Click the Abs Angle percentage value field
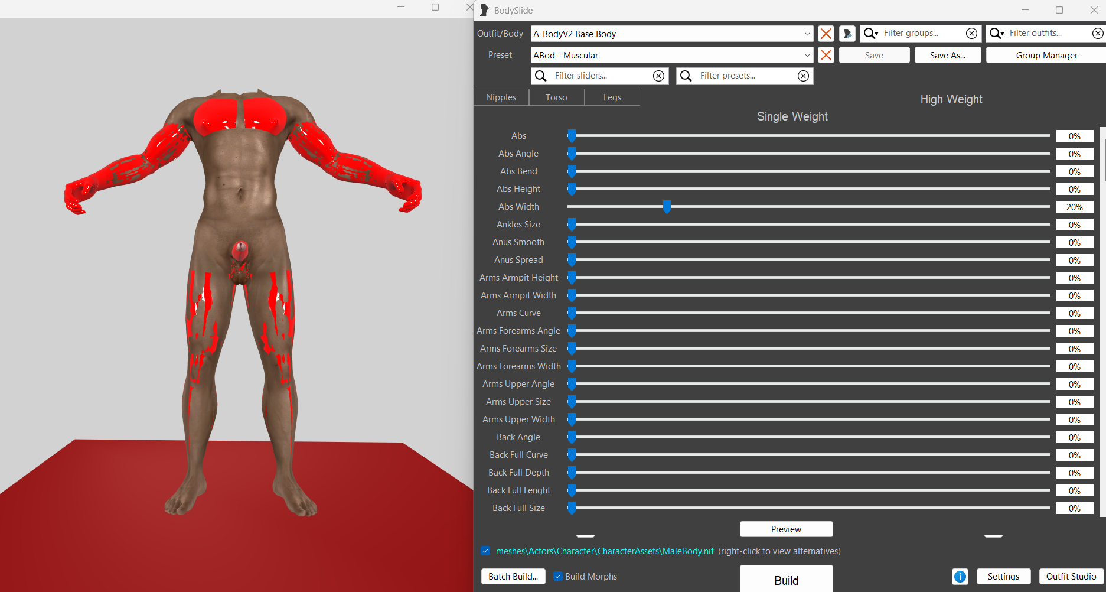This screenshot has width=1106, height=592. click(x=1075, y=154)
